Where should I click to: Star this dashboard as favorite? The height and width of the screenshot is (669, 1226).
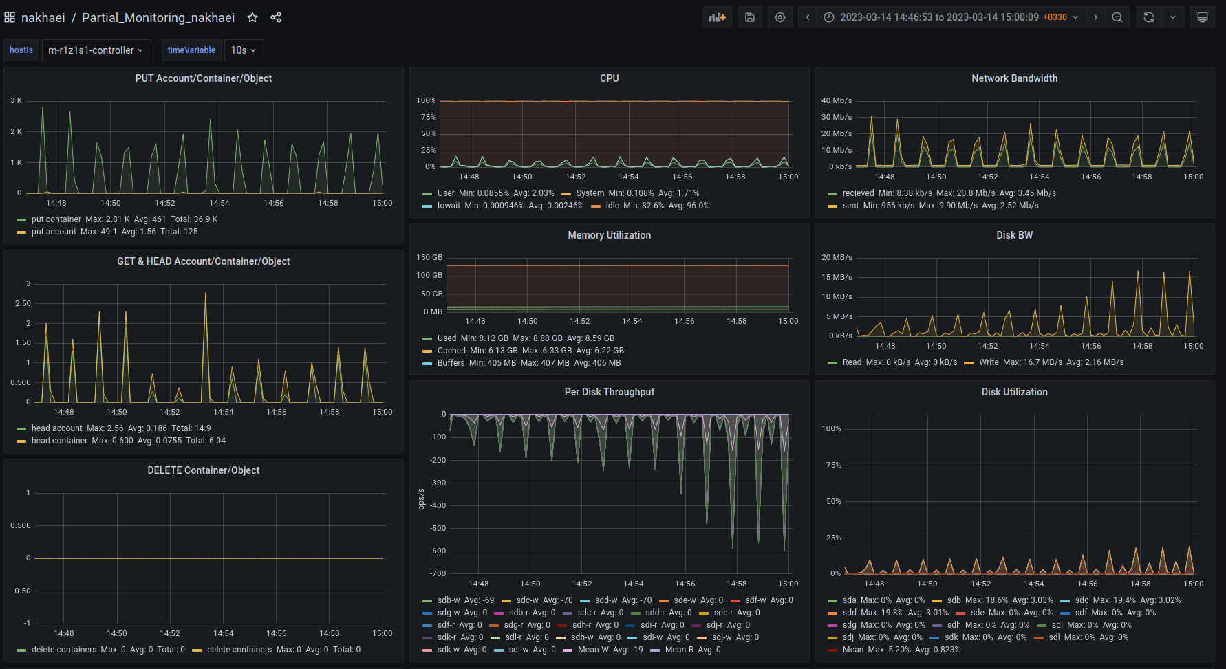pos(252,17)
